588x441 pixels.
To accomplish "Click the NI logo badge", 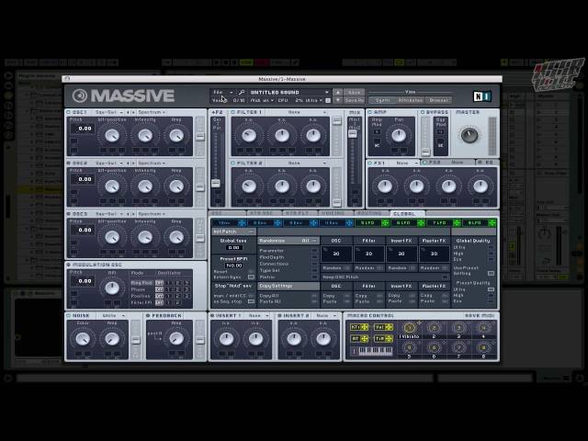I will click(481, 96).
